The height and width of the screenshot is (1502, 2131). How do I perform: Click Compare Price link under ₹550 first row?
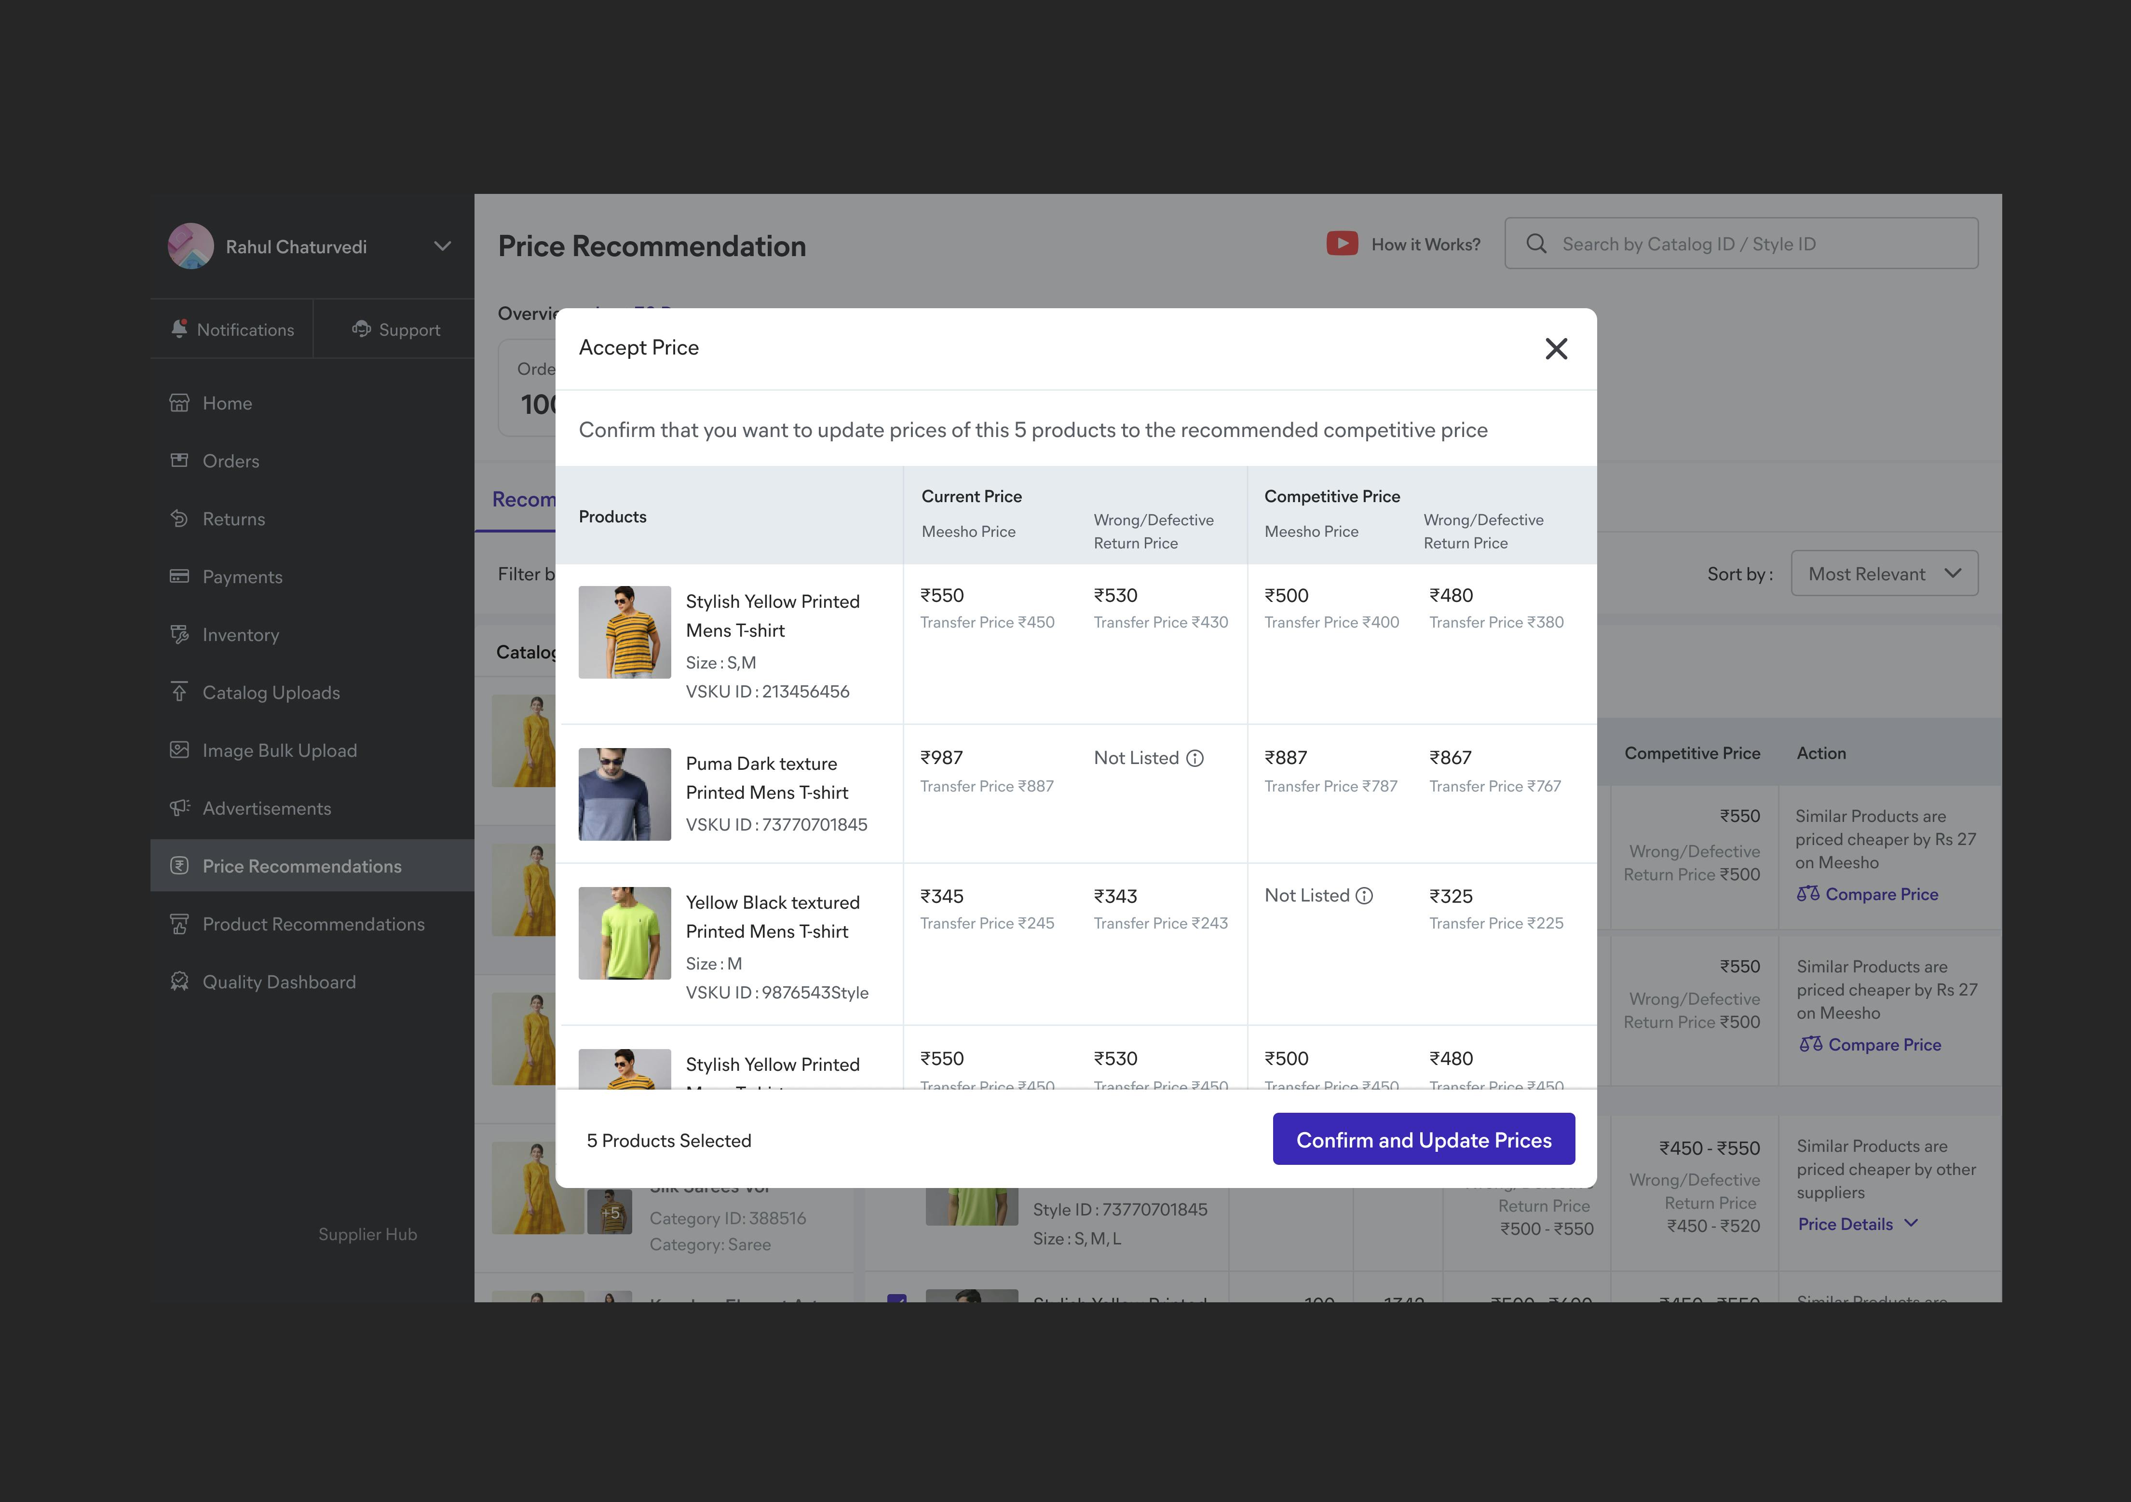pos(1867,894)
